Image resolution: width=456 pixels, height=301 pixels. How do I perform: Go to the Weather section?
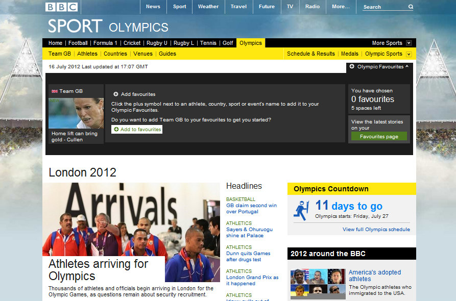208,7
